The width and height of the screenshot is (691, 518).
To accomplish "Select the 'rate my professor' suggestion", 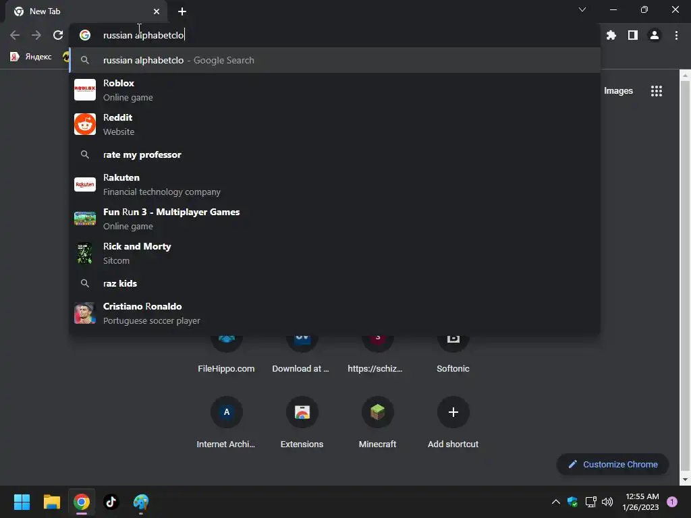I will [335, 154].
